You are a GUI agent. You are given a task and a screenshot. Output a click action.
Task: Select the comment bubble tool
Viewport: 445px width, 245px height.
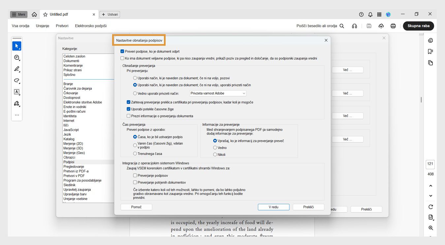pyautogui.click(x=17, y=58)
